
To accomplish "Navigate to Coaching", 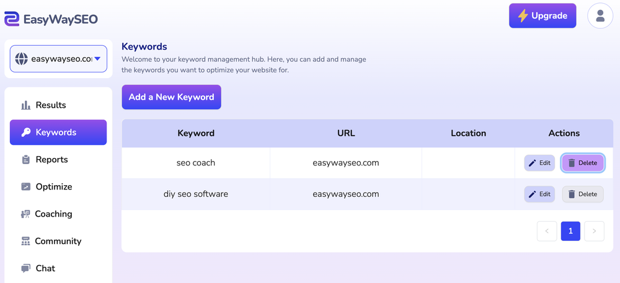I will click(58, 214).
